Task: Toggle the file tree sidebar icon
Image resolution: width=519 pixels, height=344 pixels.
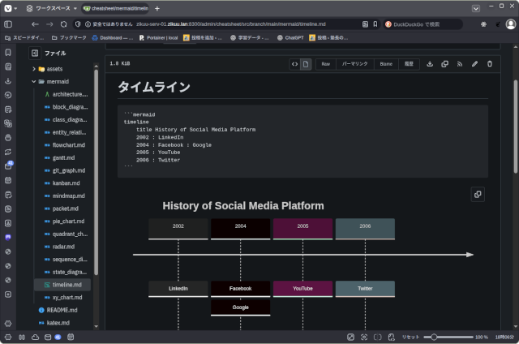Action: coord(35,53)
